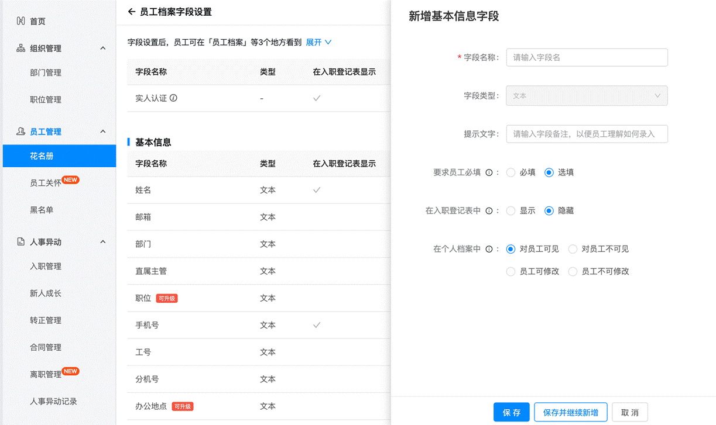Image resolution: width=716 pixels, height=425 pixels.
Task: Select the 员工可修改 radio option
Action: [511, 272]
